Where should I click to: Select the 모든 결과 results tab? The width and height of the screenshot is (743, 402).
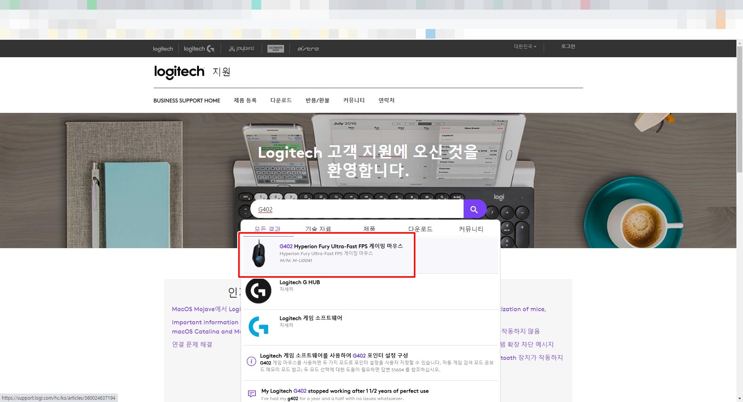[x=267, y=229]
